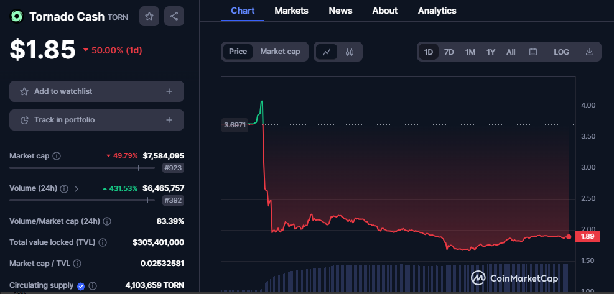Image resolution: width=614 pixels, height=294 pixels.
Task: Click the $6,465,757 volume value
Action: (163, 188)
